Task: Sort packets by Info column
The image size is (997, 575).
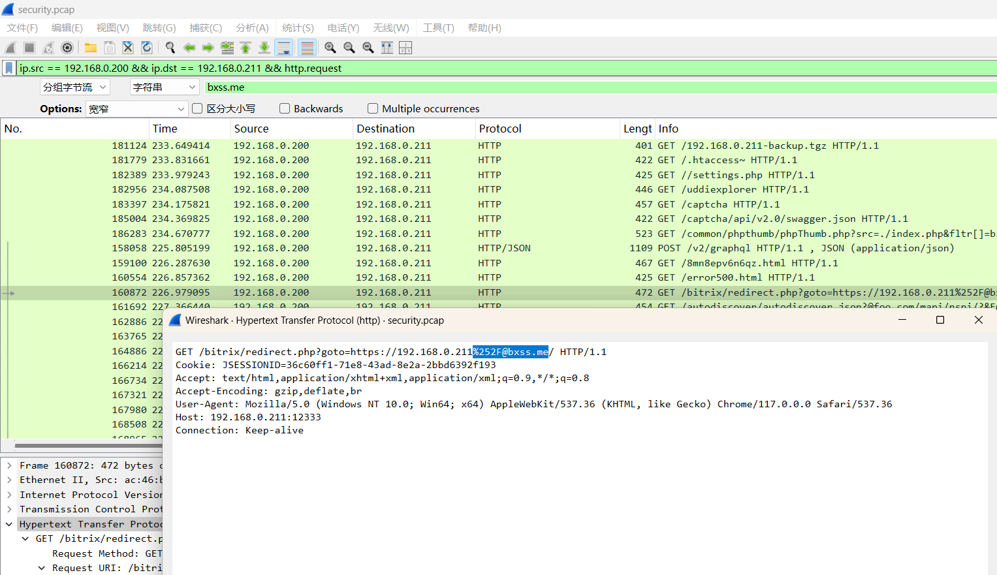Action: pyautogui.click(x=826, y=129)
